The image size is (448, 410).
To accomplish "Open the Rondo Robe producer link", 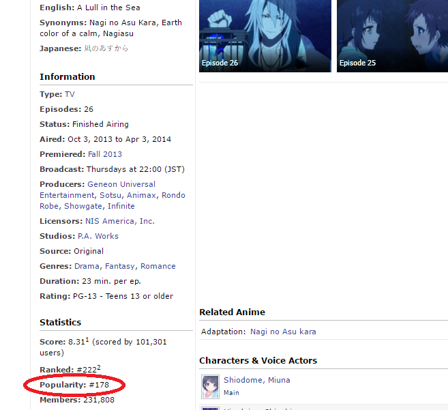I will point(113,201).
